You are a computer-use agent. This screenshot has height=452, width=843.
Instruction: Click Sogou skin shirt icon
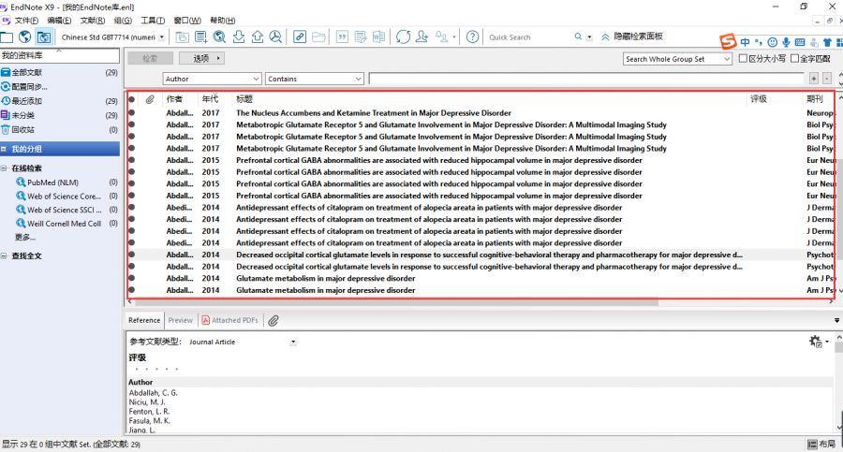pos(827,42)
